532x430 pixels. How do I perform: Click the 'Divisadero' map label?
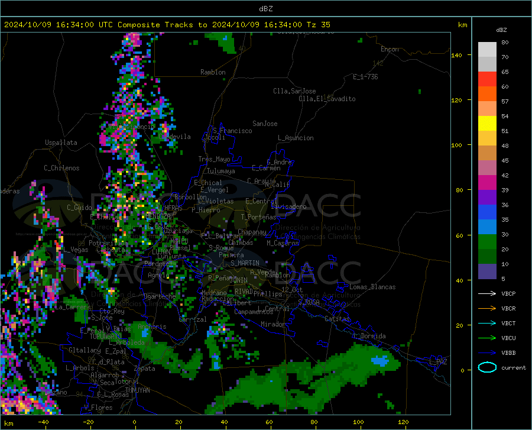tap(288, 206)
